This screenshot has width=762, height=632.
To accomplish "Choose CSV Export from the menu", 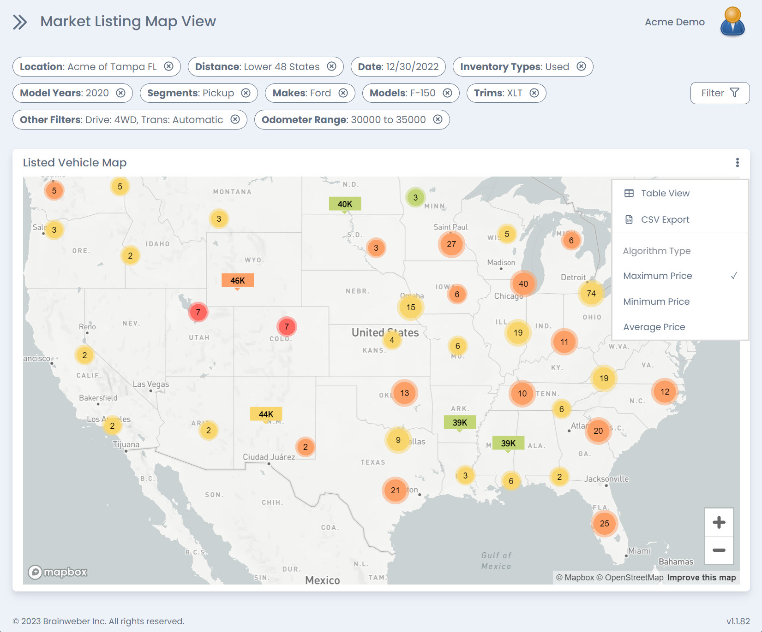I will pyautogui.click(x=665, y=219).
